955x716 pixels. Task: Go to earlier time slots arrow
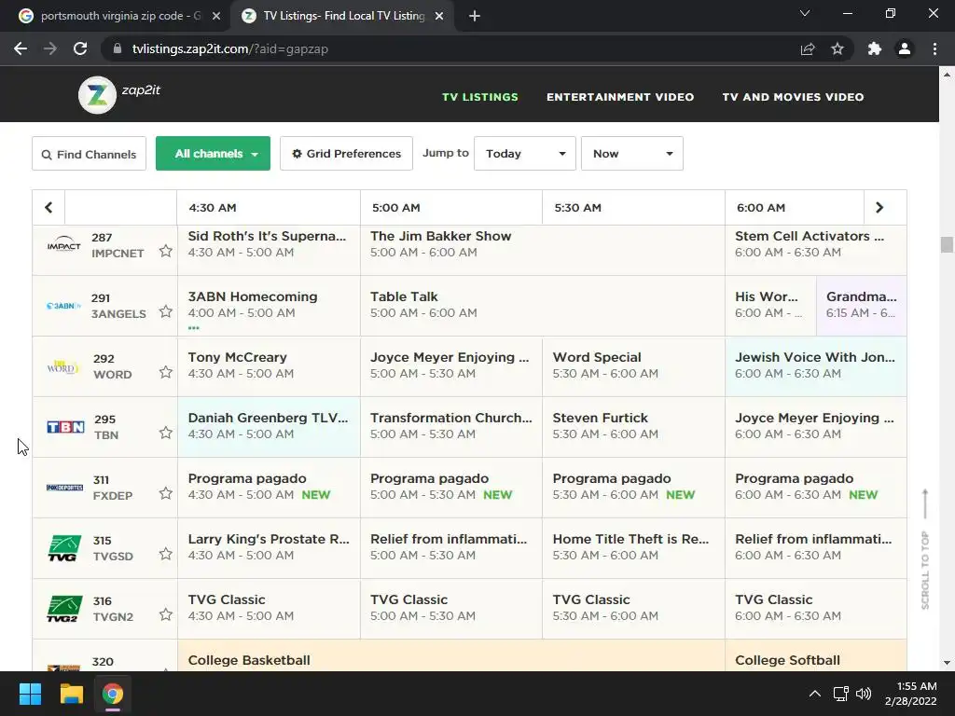48,208
